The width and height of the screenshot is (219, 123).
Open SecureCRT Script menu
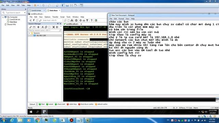pos(62,17)
